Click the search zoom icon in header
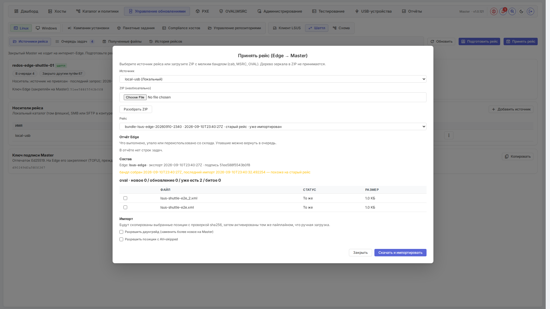The width and height of the screenshot is (550, 309). point(512,11)
